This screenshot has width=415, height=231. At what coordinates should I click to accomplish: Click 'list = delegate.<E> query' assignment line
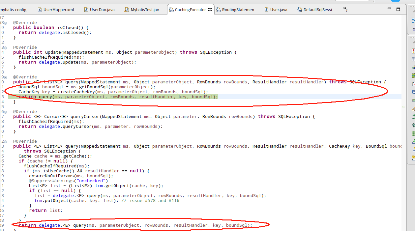pyautogui.click(x=150, y=196)
